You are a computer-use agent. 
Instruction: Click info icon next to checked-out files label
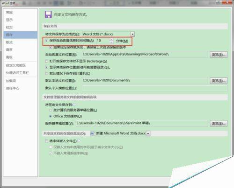(x=74, y=104)
